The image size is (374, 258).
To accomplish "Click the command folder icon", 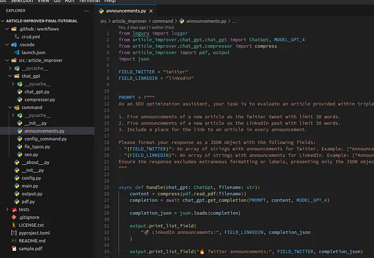I will pos(17,108).
